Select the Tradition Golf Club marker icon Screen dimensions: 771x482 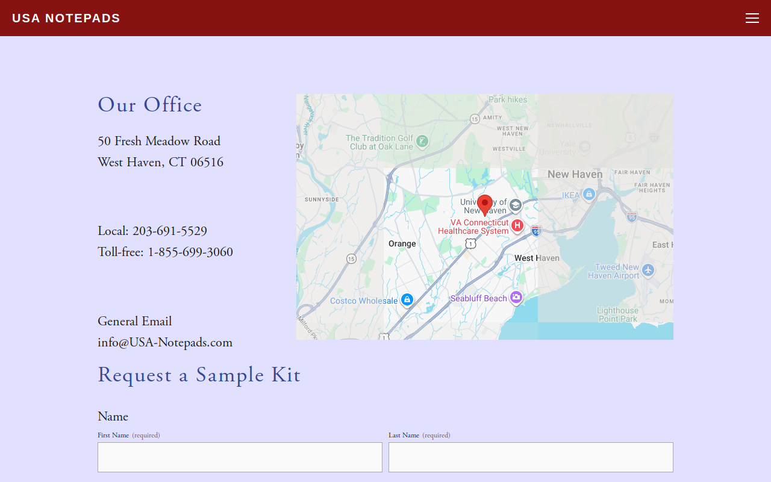tap(422, 142)
